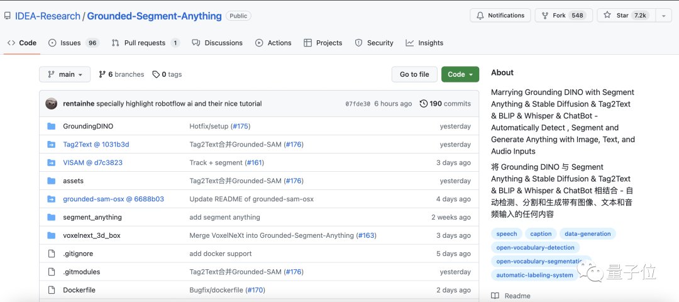
Task: Select the open-vocabulary-detection topic tag
Action: 535,248
